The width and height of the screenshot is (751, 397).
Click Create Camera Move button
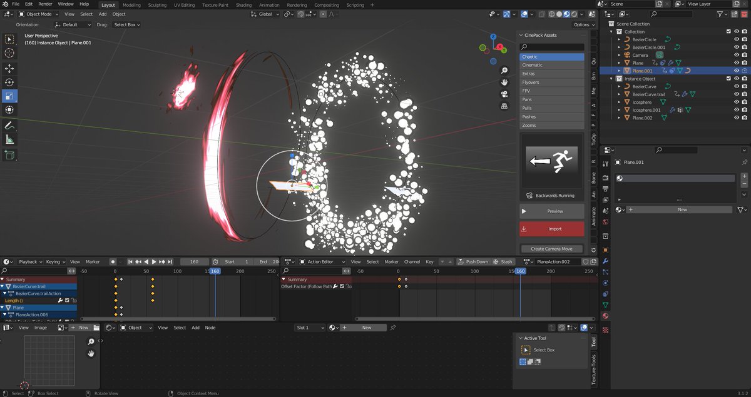tap(551, 249)
